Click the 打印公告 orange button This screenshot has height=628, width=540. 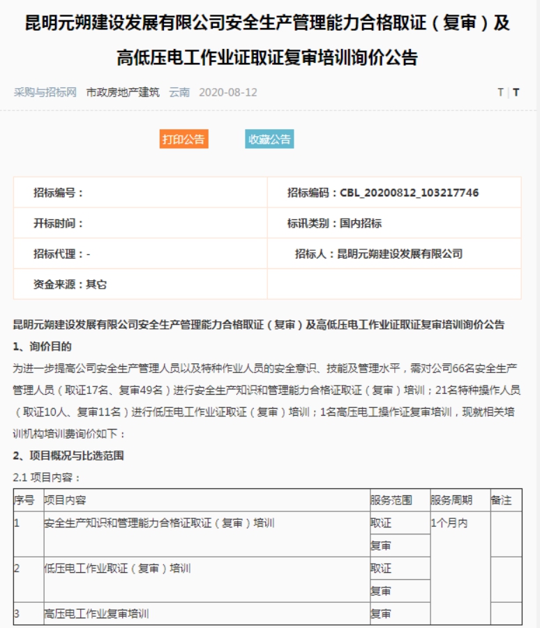pos(184,139)
